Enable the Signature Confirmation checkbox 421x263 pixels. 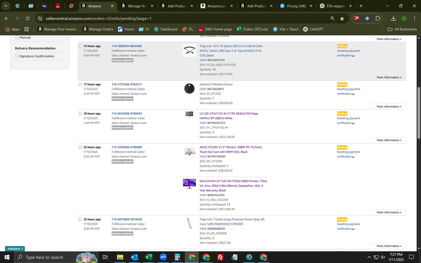pyautogui.click(x=17, y=56)
